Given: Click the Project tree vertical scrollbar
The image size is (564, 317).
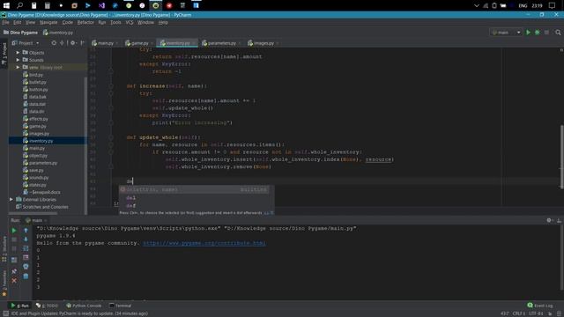Looking at the screenshot, I should [x=85, y=144].
